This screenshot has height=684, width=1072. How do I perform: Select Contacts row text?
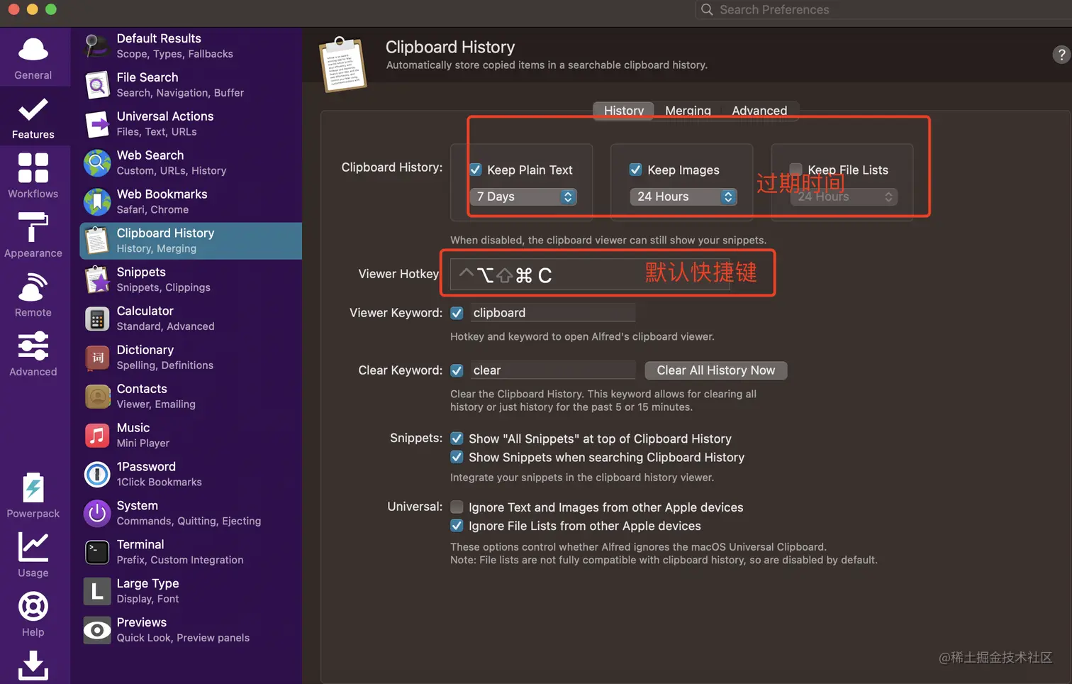[156, 397]
